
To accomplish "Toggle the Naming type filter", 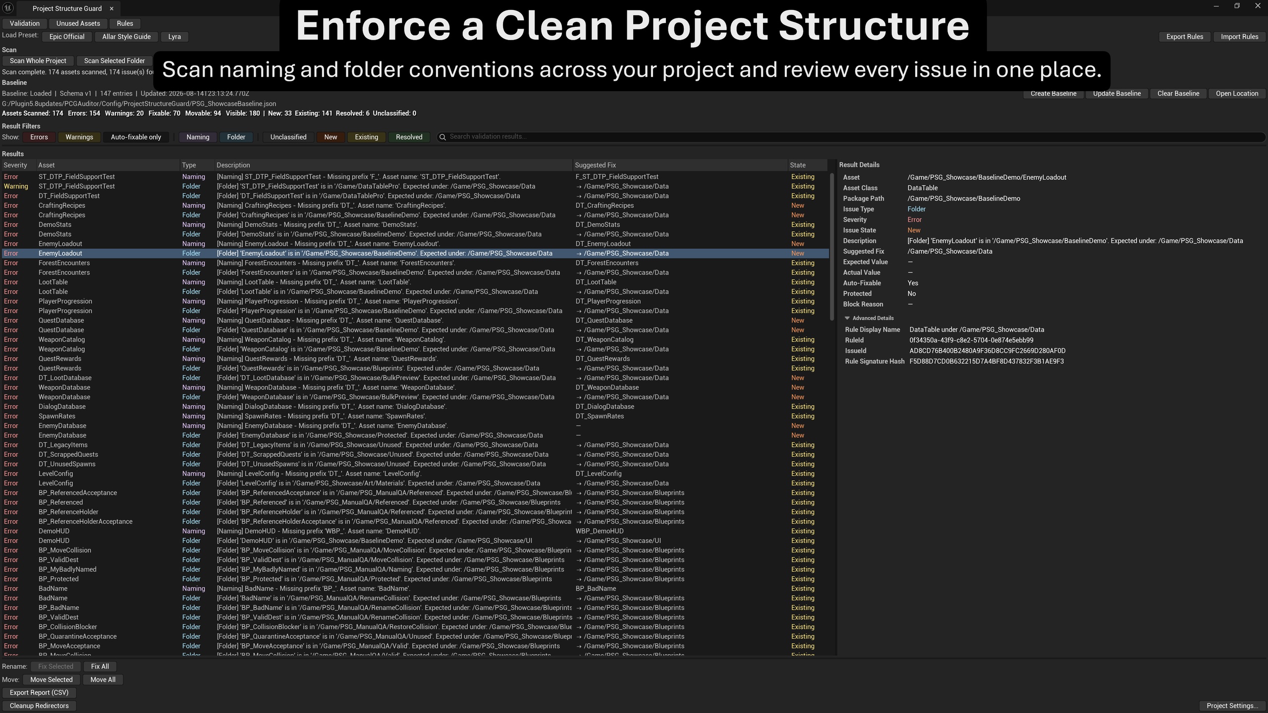I will (198, 137).
